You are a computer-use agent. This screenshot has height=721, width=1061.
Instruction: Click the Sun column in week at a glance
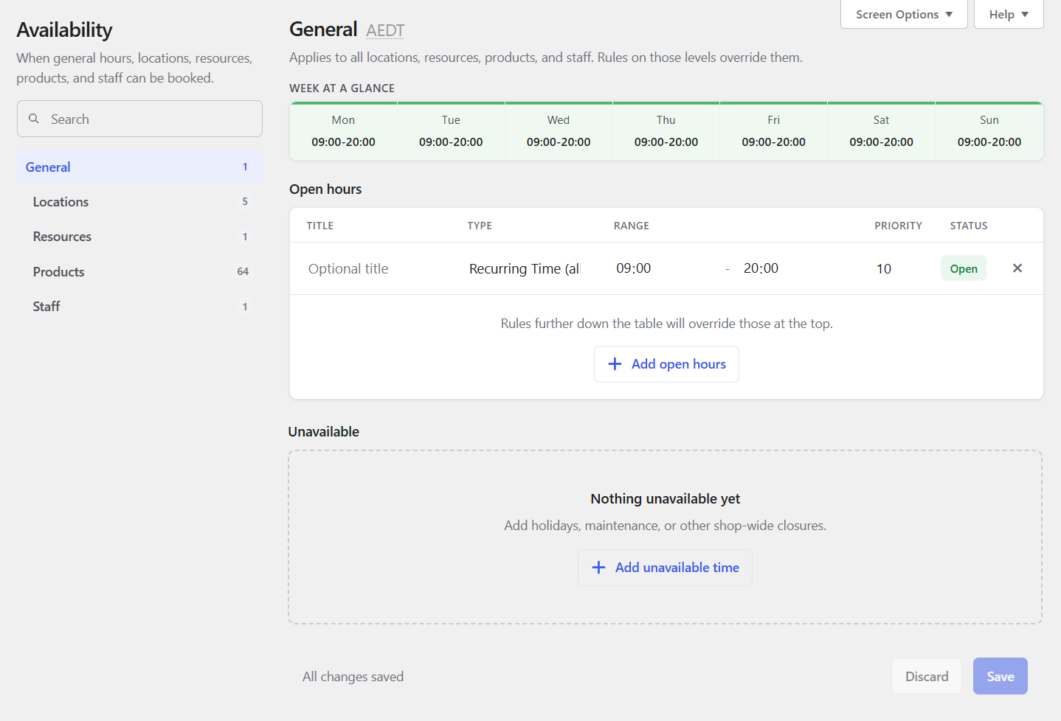[989, 131]
